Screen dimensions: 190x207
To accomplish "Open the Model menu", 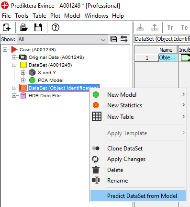I will point(72,16).
